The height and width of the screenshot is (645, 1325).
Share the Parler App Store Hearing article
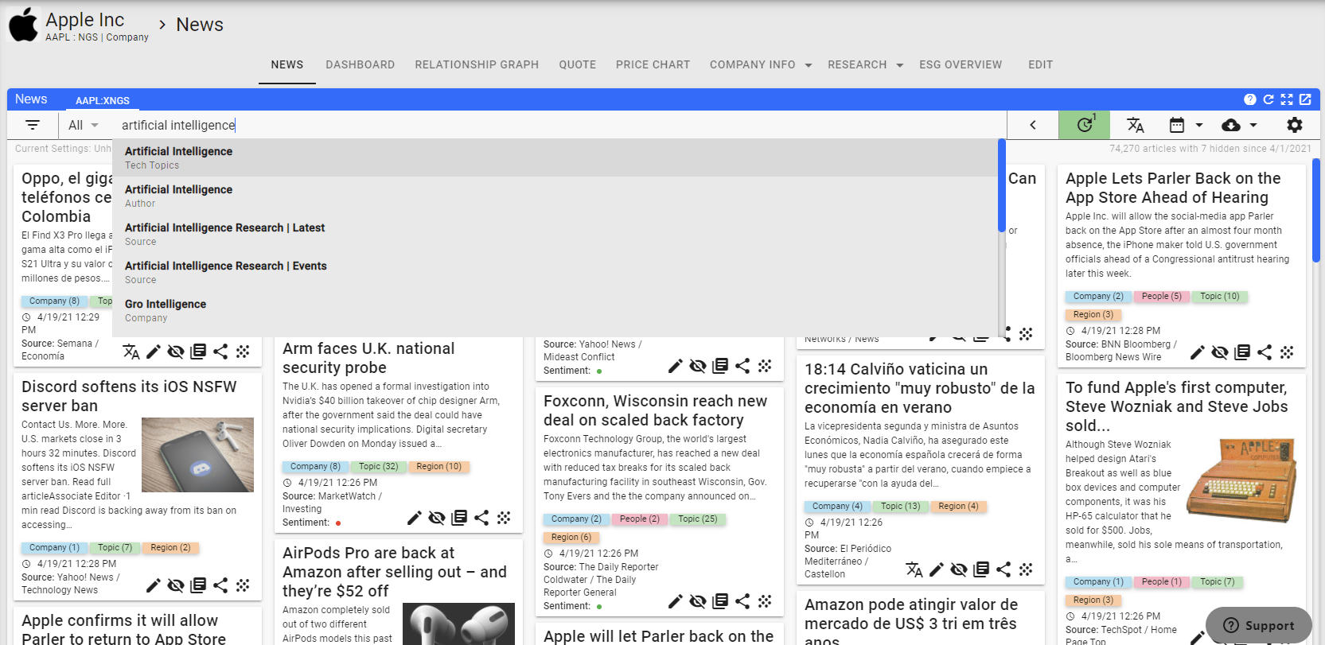click(x=1265, y=352)
